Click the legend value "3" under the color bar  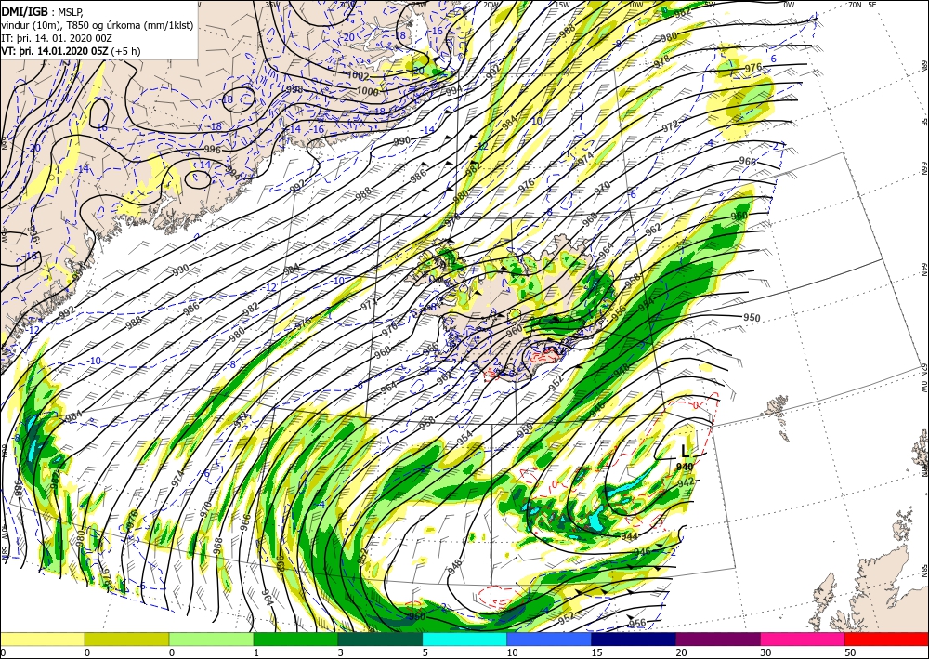tap(341, 652)
